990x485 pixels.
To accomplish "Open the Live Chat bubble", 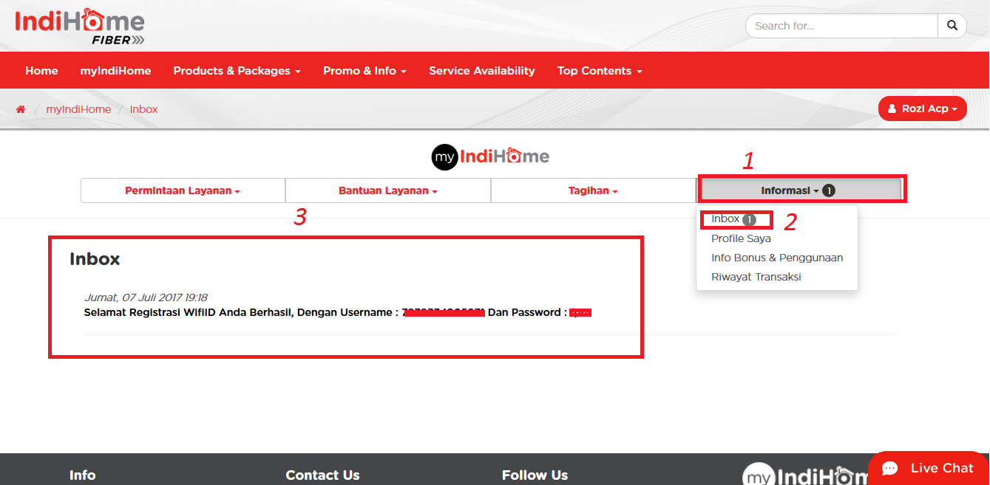I will point(927,468).
